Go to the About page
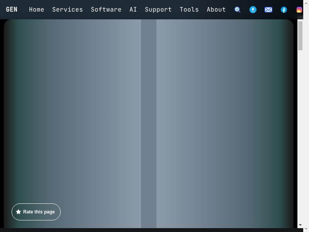Screen dimensions: 309x232 [216, 10]
